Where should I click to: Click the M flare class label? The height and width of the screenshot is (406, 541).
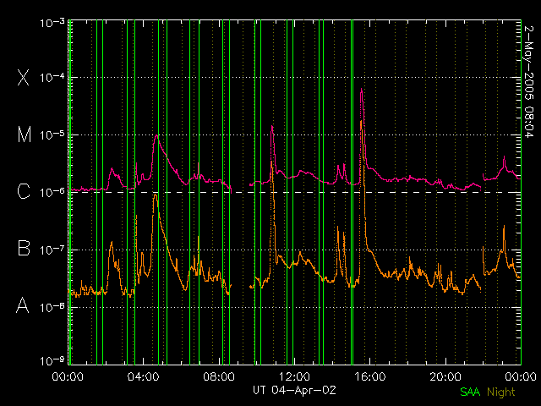pyautogui.click(x=25, y=134)
